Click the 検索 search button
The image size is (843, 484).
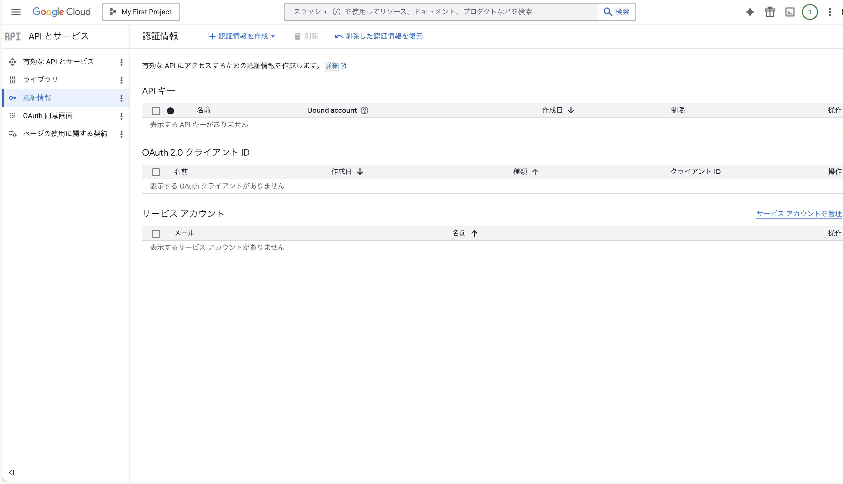[x=617, y=12]
